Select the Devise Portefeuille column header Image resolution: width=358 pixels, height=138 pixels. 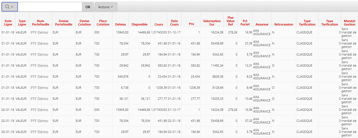pos(64,23)
